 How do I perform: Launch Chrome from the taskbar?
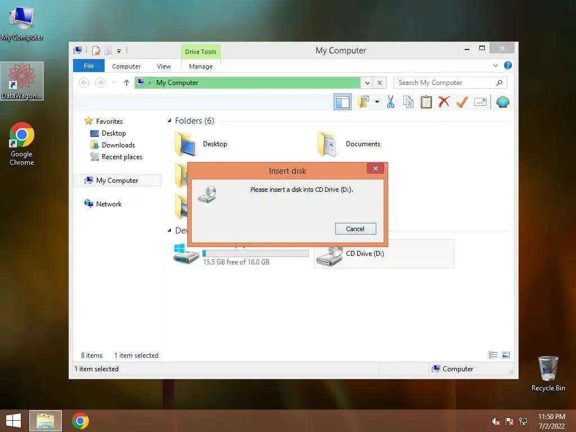[x=80, y=421]
